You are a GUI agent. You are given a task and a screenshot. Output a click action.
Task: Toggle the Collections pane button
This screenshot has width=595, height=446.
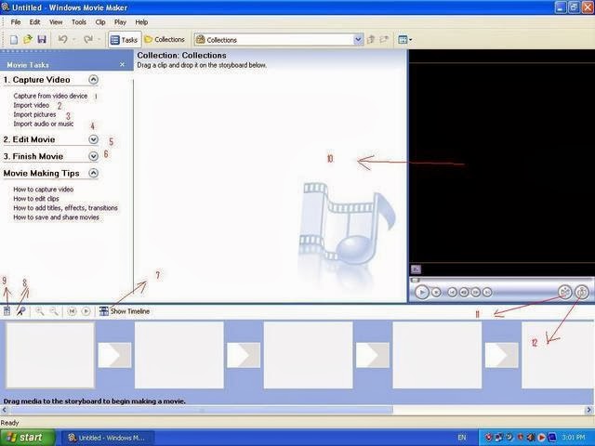pyautogui.click(x=165, y=39)
